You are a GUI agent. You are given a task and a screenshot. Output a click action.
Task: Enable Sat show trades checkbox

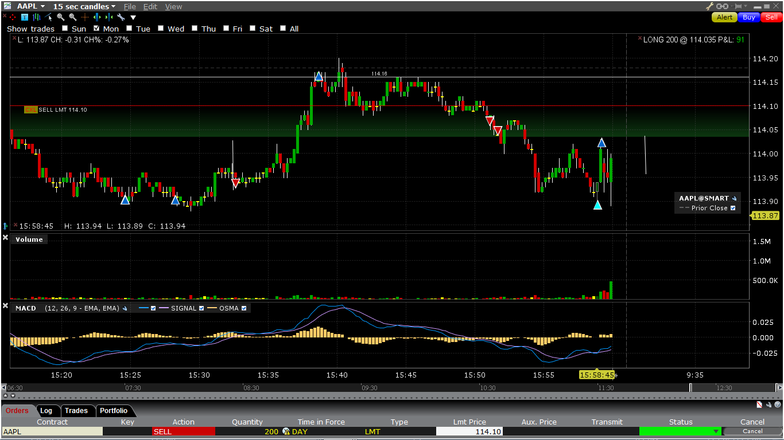252,28
